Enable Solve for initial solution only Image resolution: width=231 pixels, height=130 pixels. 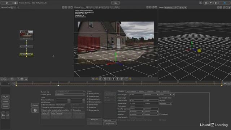42,108
